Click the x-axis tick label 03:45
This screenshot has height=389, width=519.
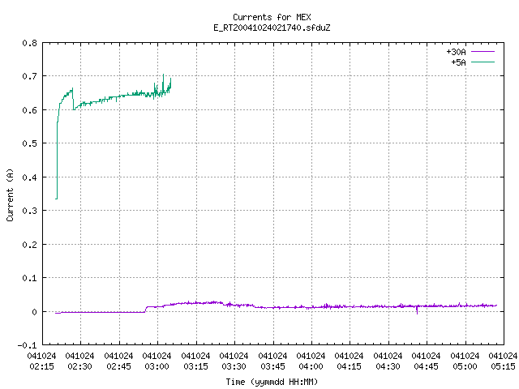point(272,366)
